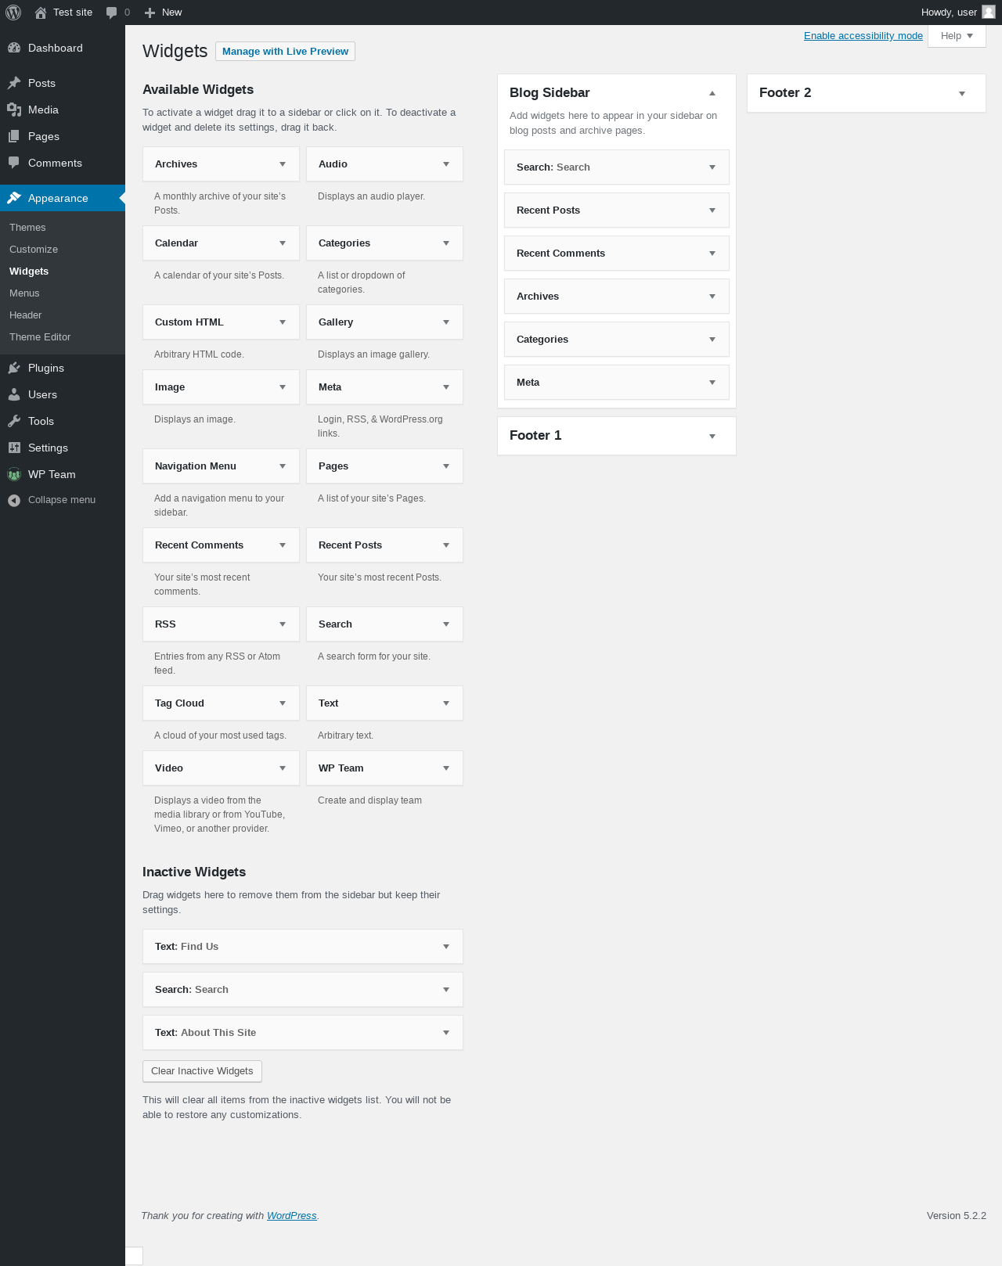
Task: Expand the Footer 2 widget area
Action: tap(962, 93)
